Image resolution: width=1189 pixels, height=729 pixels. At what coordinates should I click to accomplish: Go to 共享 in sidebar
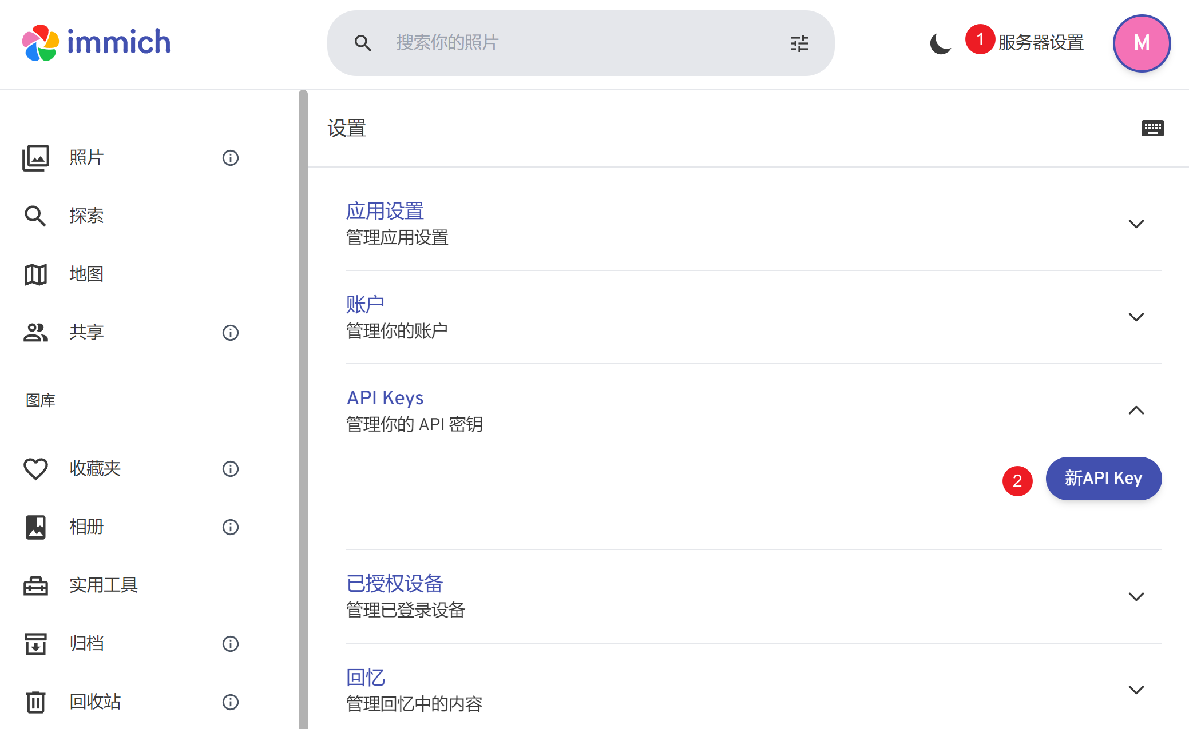pyautogui.click(x=86, y=332)
